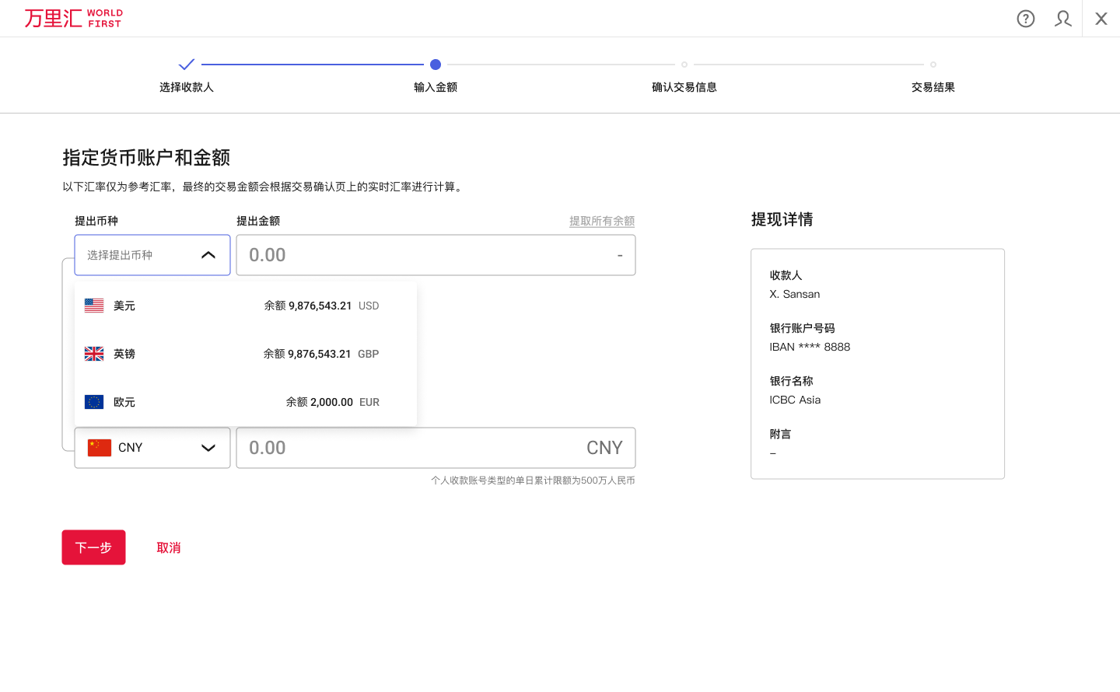Click the UK flag icon beside 英镑
1120x692 pixels.
93,353
